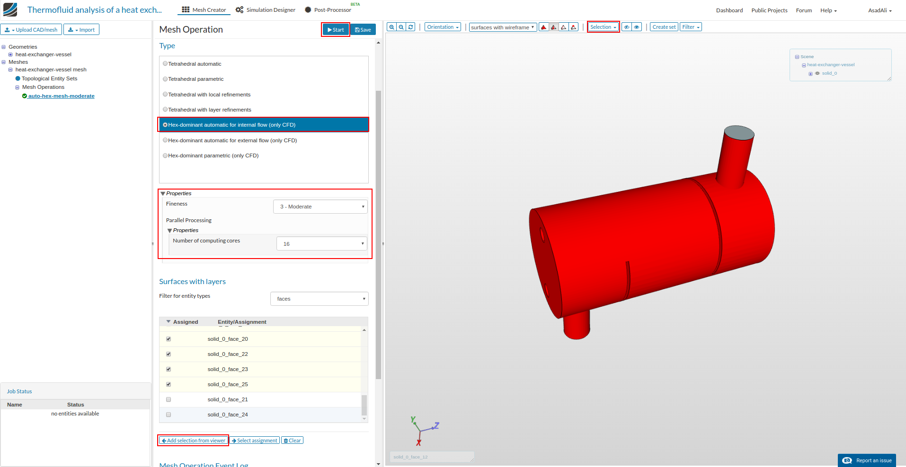
Task: Collapse the top Properties section
Action: (163, 193)
